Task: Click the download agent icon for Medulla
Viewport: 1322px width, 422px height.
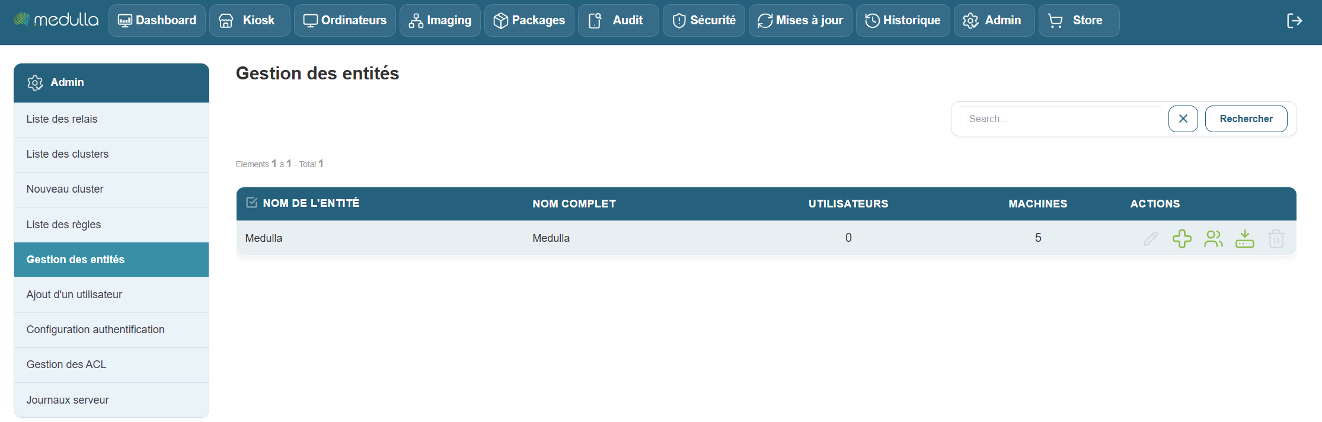Action: click(x=1245, y=239)
